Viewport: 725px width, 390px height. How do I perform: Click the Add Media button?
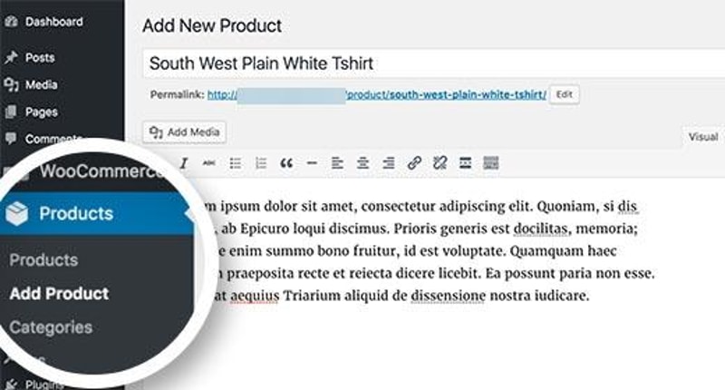point(185,132)
